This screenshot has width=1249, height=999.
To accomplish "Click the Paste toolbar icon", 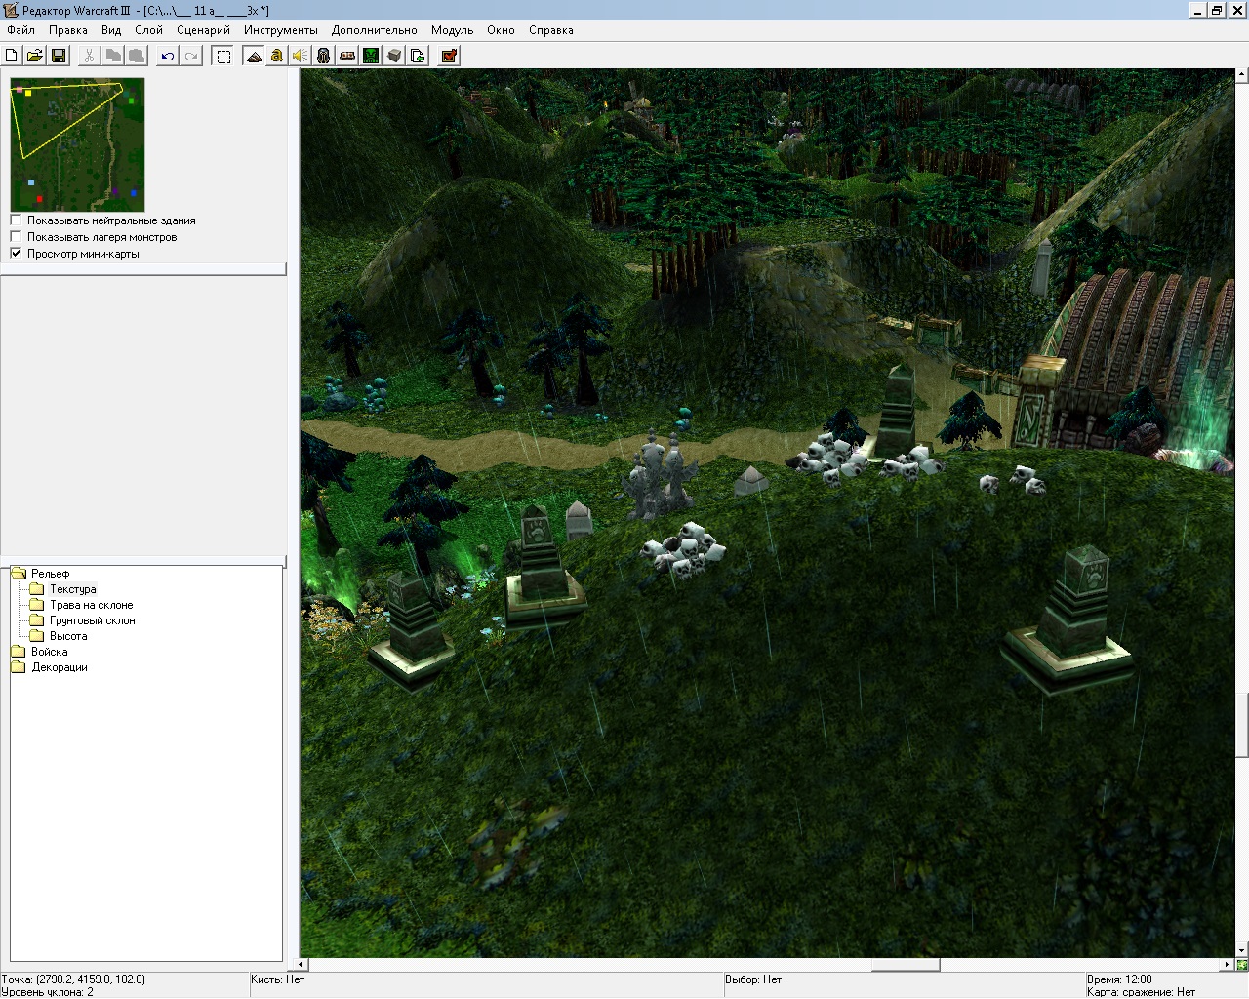I will coord(137,56).
